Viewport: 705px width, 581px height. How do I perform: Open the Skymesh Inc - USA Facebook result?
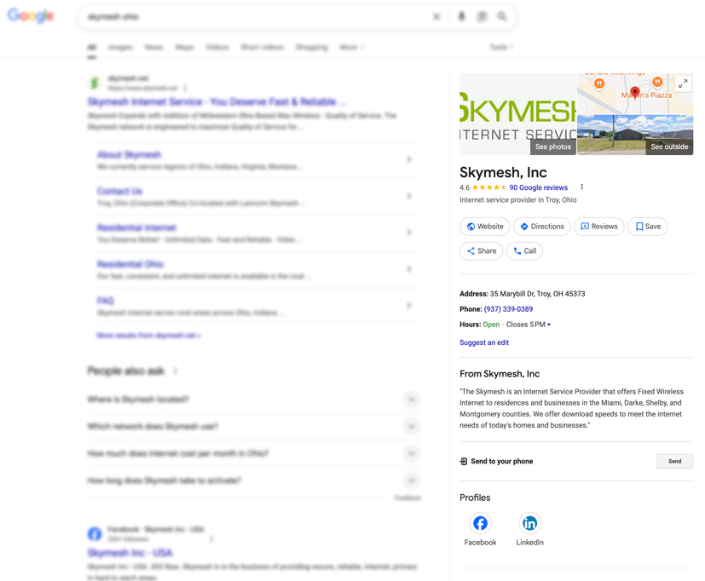point(130,553)
